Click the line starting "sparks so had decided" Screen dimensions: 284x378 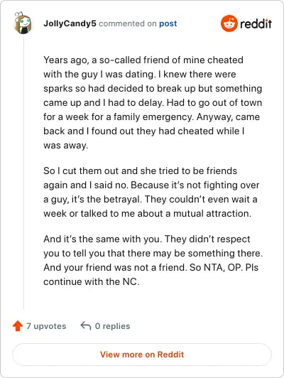153,89
